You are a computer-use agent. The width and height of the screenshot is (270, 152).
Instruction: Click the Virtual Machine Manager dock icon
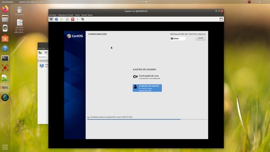5,87
